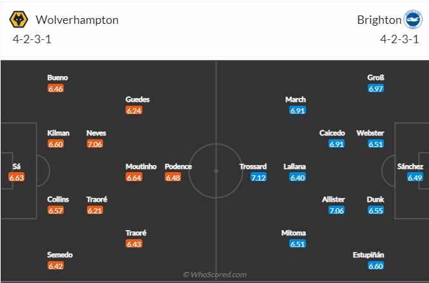Viewport: 429px width, 283px height.
Task: Select Semedo's 6.42 rating badge
Action: [x=55, y=266]
